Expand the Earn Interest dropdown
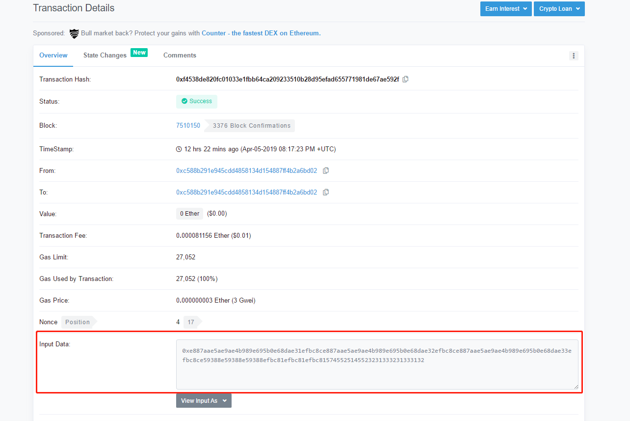 [x=506, y=8]
